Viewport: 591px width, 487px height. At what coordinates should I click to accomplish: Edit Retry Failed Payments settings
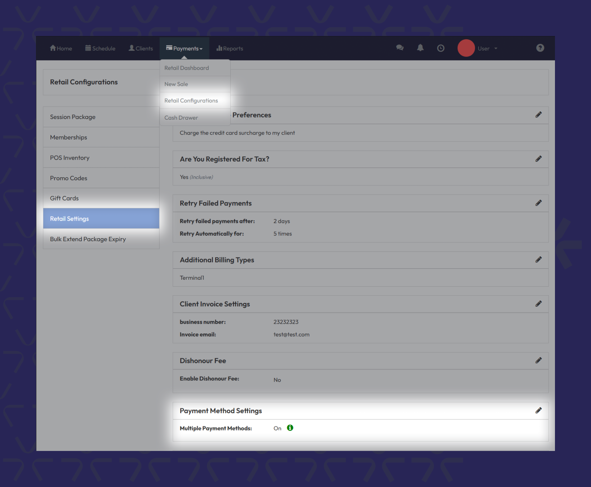click(x=538, y=203)
